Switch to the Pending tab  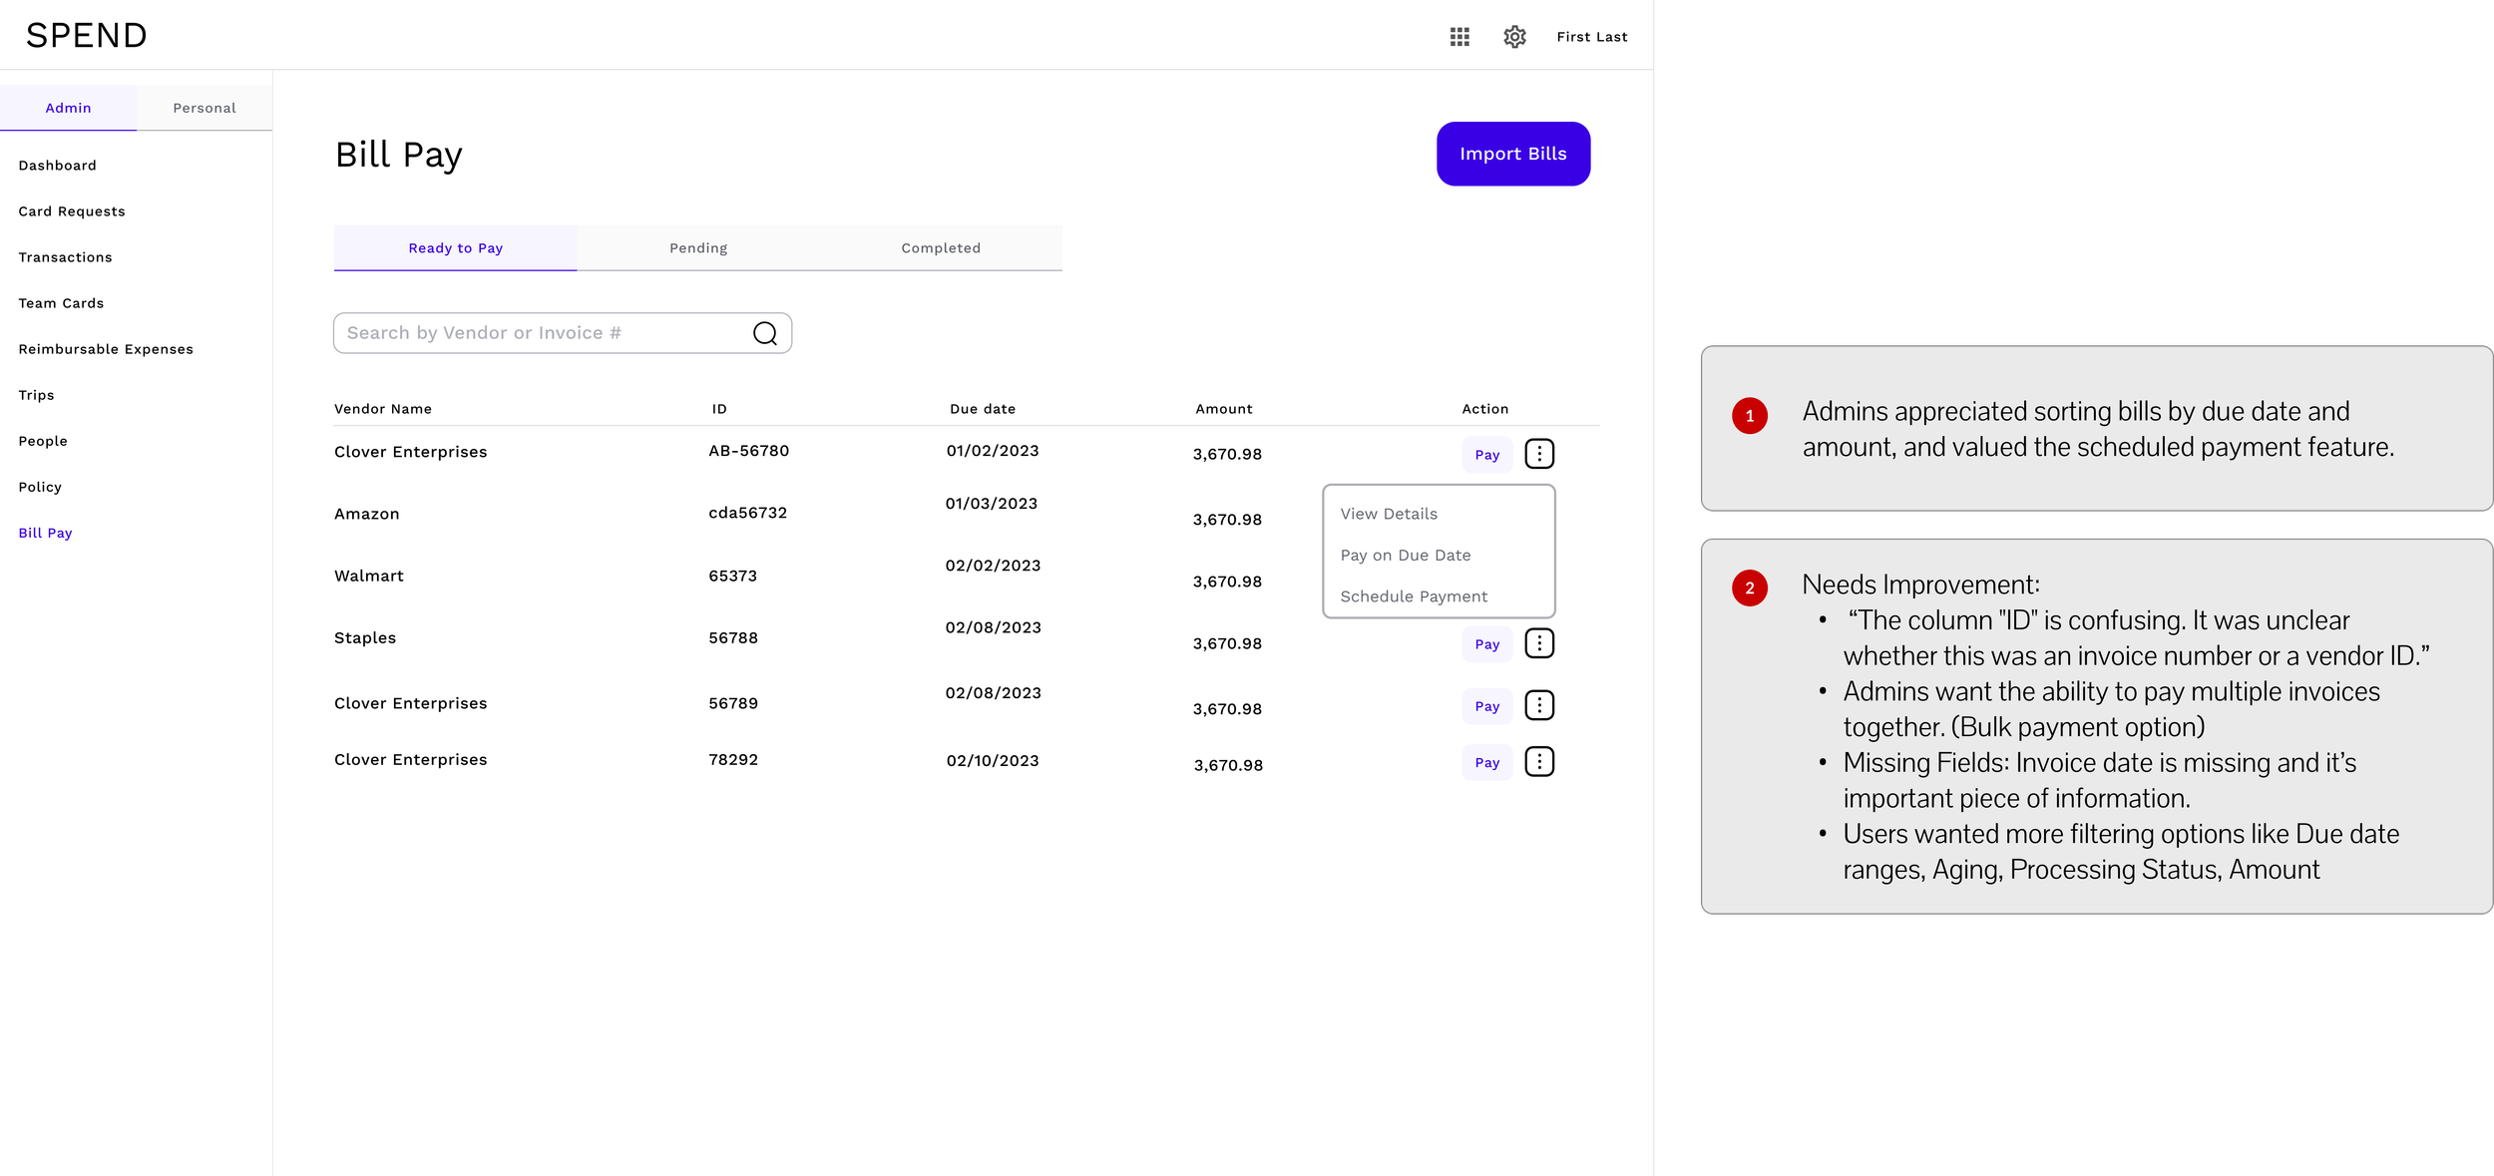698,248
